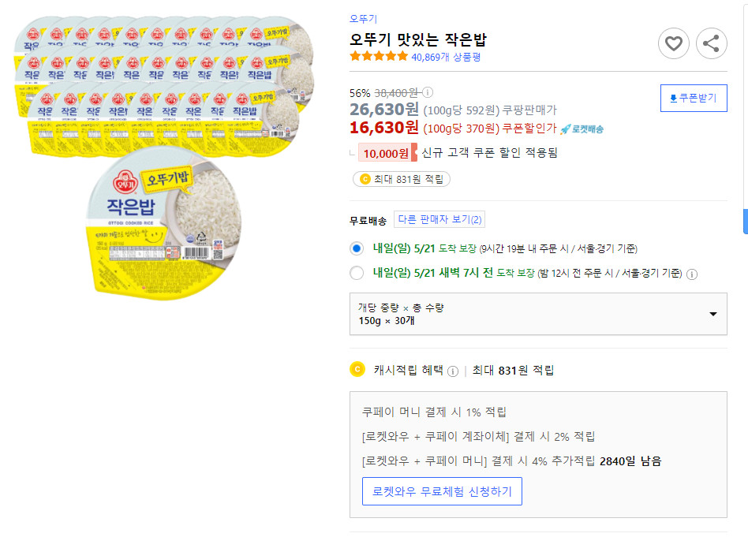
Task: Click the 쿠폰받기 download coupon button
Action: (693, 98)
